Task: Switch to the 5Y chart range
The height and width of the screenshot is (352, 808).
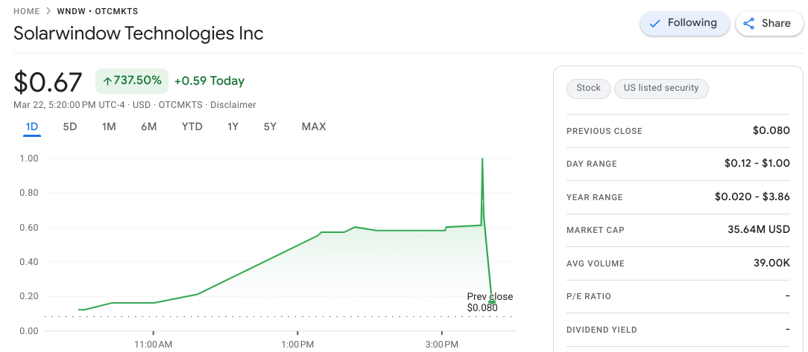Action: tap(270, 127)
